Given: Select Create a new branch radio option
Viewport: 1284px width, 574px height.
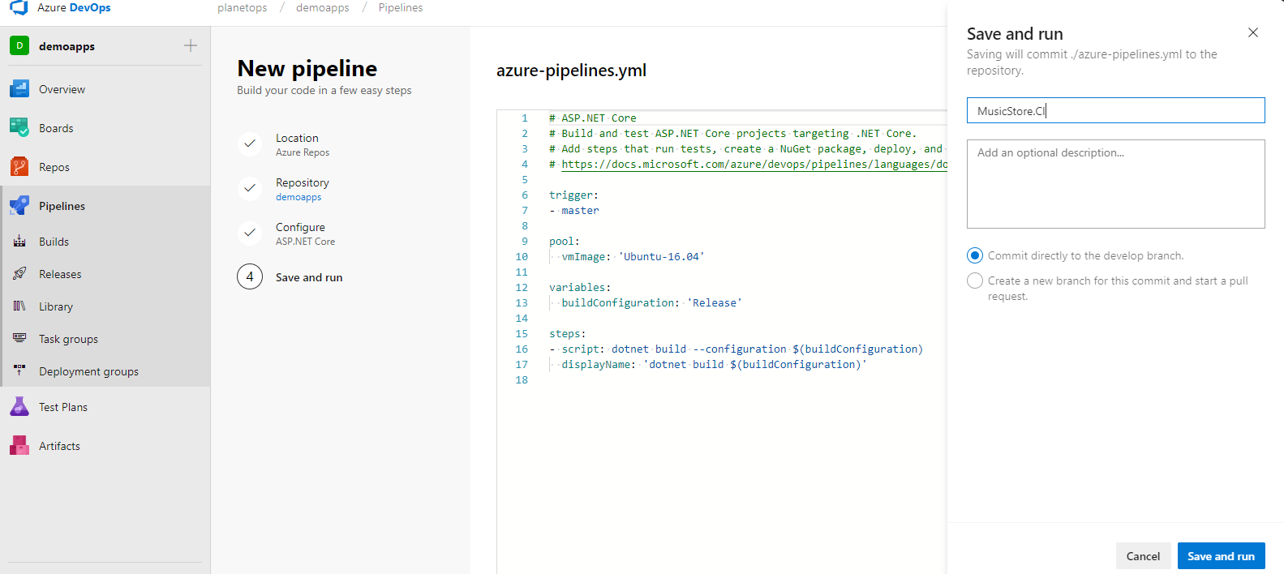Looking at the screenshot, I should (x=975, y=281).
